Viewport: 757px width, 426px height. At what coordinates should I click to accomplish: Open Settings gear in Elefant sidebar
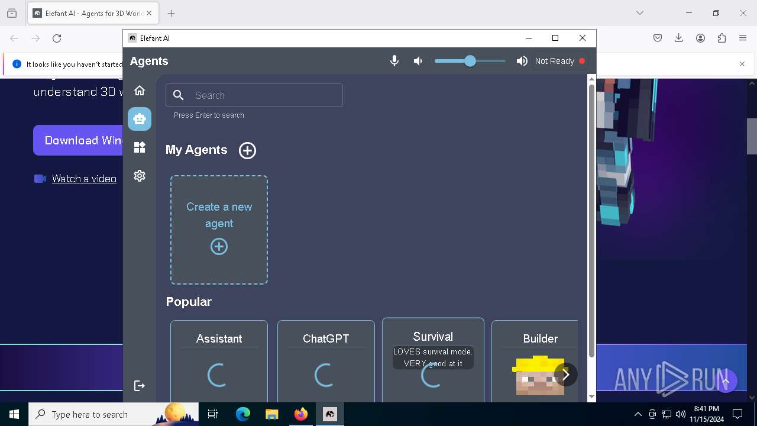[x=140, y=176]
